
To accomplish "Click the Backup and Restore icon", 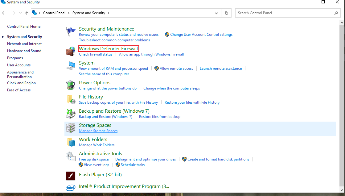I will [70, 114].
